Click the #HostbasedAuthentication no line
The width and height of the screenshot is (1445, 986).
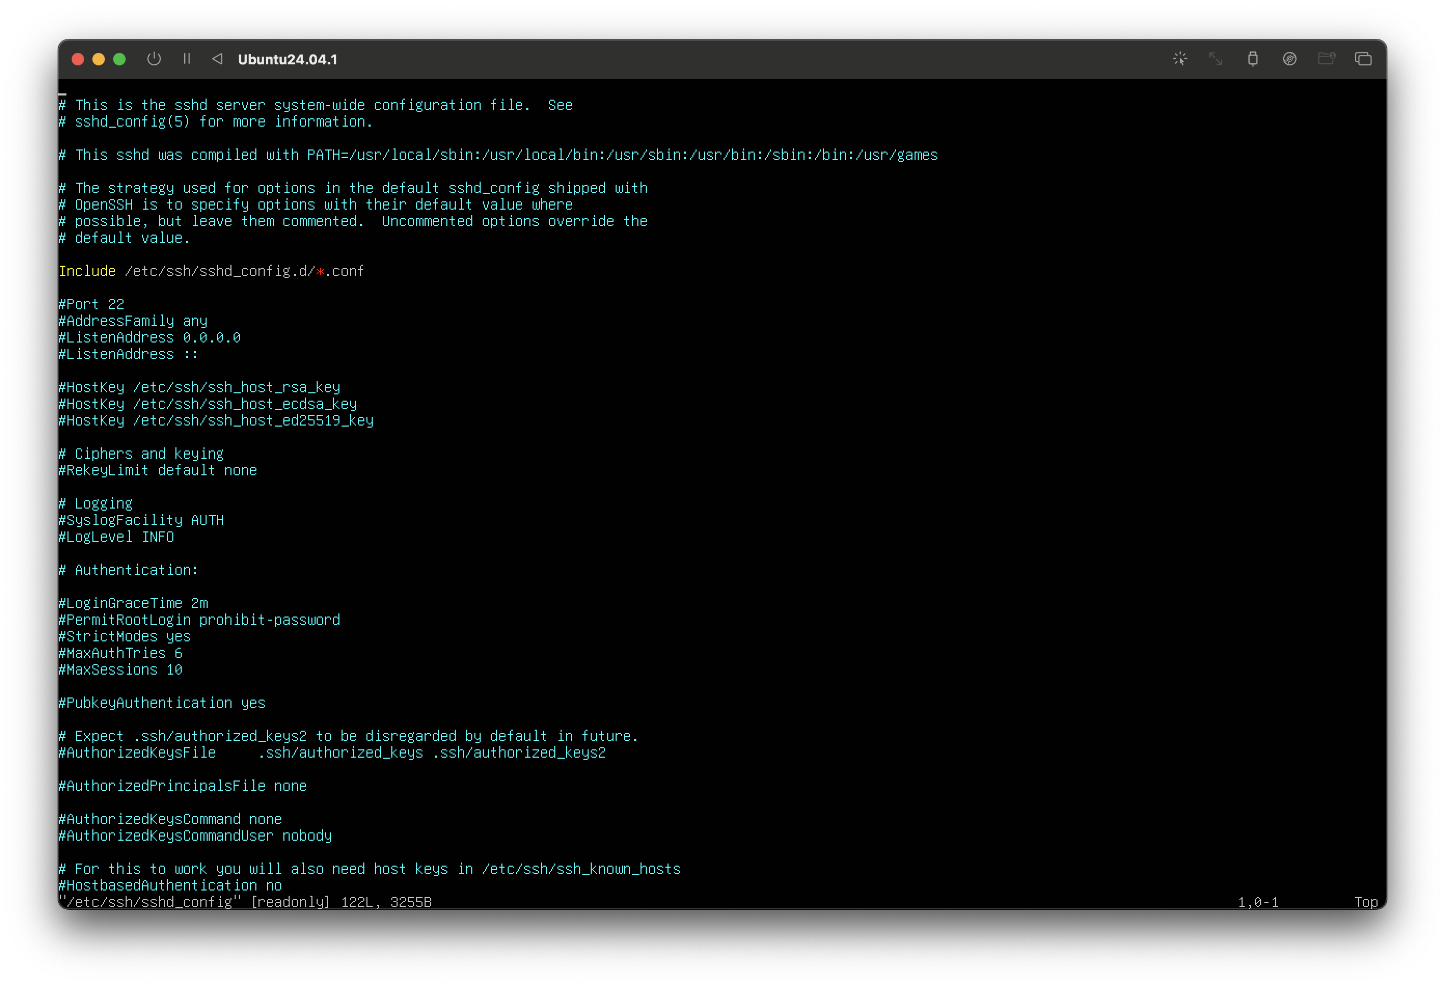170,885
